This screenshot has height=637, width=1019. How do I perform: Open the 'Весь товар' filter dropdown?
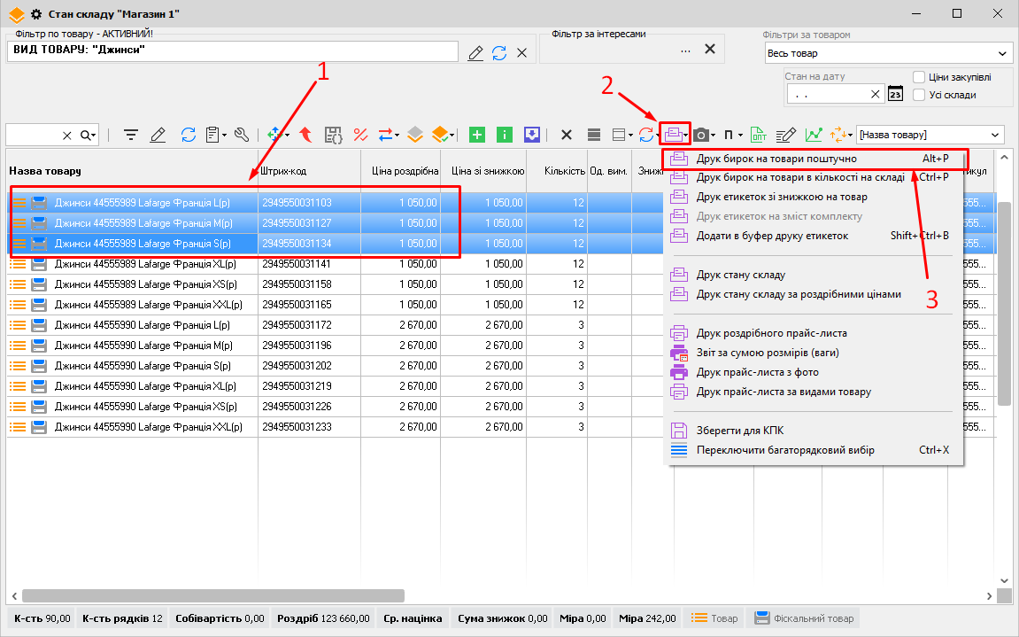tap(1001, 54)
